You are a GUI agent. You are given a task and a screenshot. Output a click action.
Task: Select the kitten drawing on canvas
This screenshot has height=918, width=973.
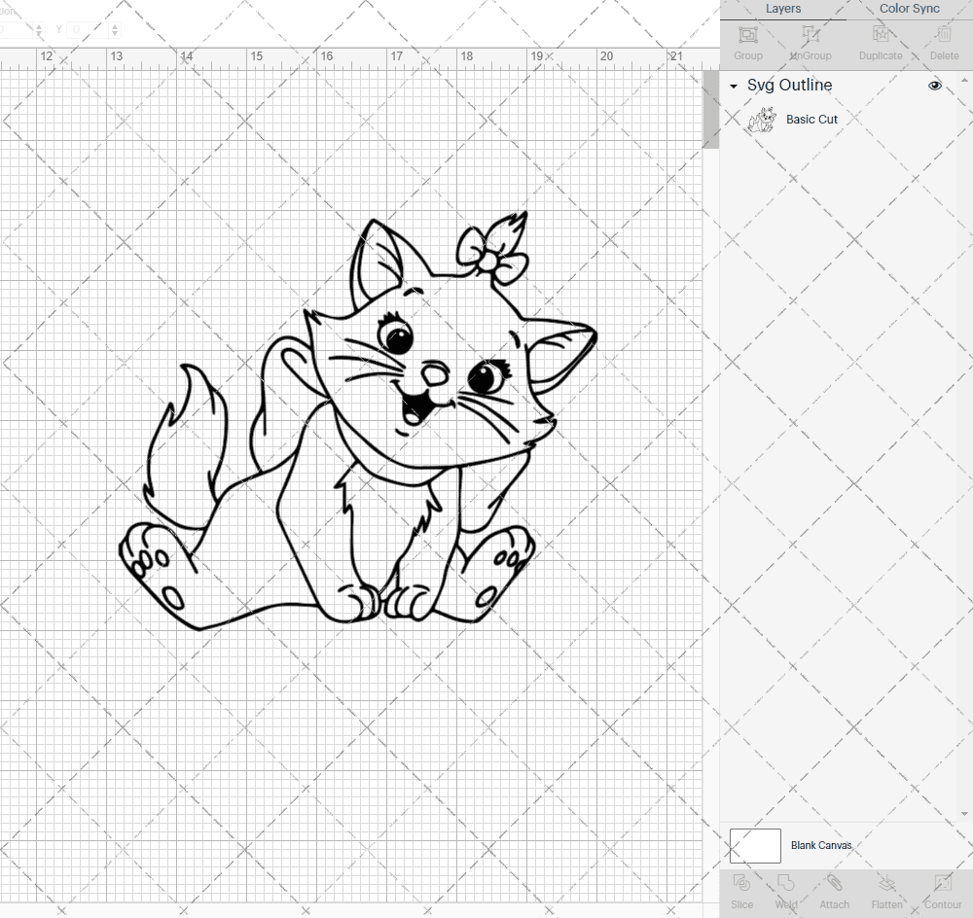click(x=358, y=420)
